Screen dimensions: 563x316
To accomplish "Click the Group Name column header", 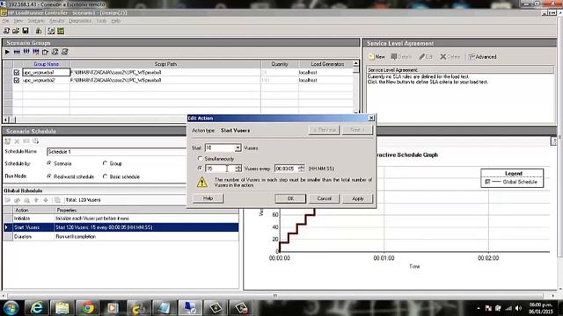I will [x=47, y=64].
